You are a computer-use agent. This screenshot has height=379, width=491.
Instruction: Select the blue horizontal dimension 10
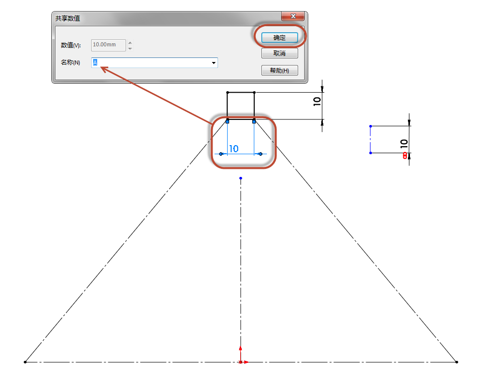point(234,149)
